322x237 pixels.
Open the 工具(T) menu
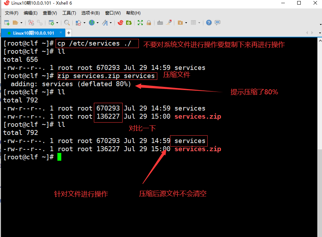tap(69, 13)
